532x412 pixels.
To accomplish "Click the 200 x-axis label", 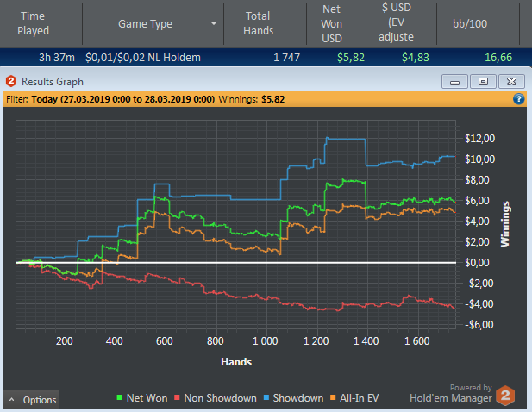I will click(x=65, y=340).
